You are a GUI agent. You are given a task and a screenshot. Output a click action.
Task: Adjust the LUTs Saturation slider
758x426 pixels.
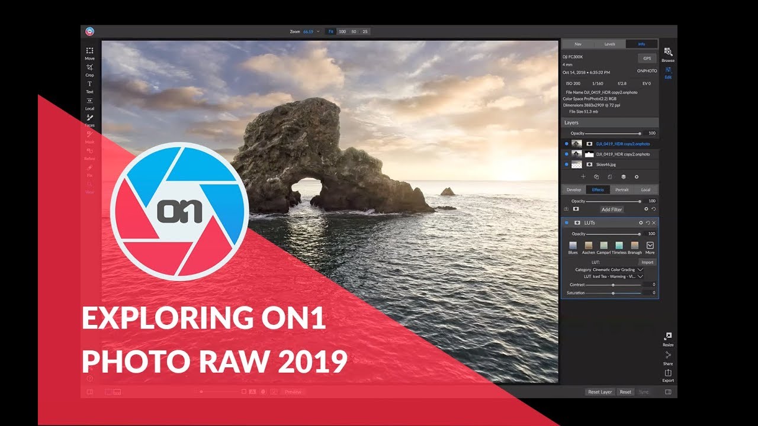click(613, 293)
